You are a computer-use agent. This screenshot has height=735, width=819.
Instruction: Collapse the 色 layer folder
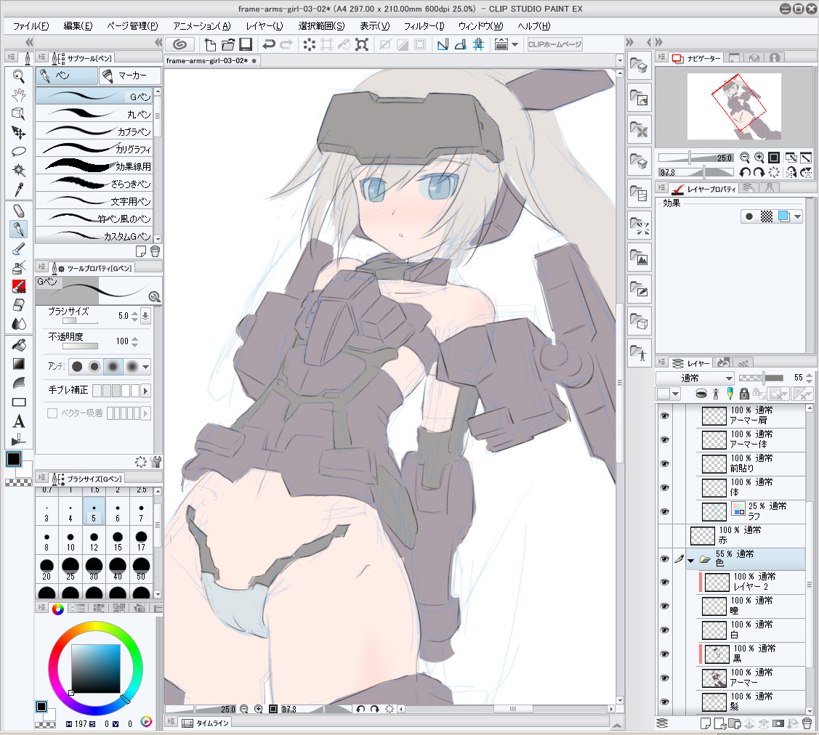(691, 561)
